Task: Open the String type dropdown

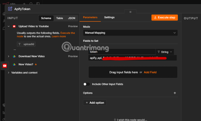Action: pos(165,52)
